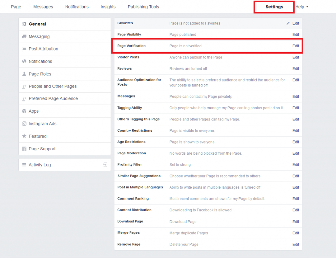Viewport: 336px width, 258px height.
Task: Select Instagram Ads in sidebar
Action: click(x=65, y=124)
